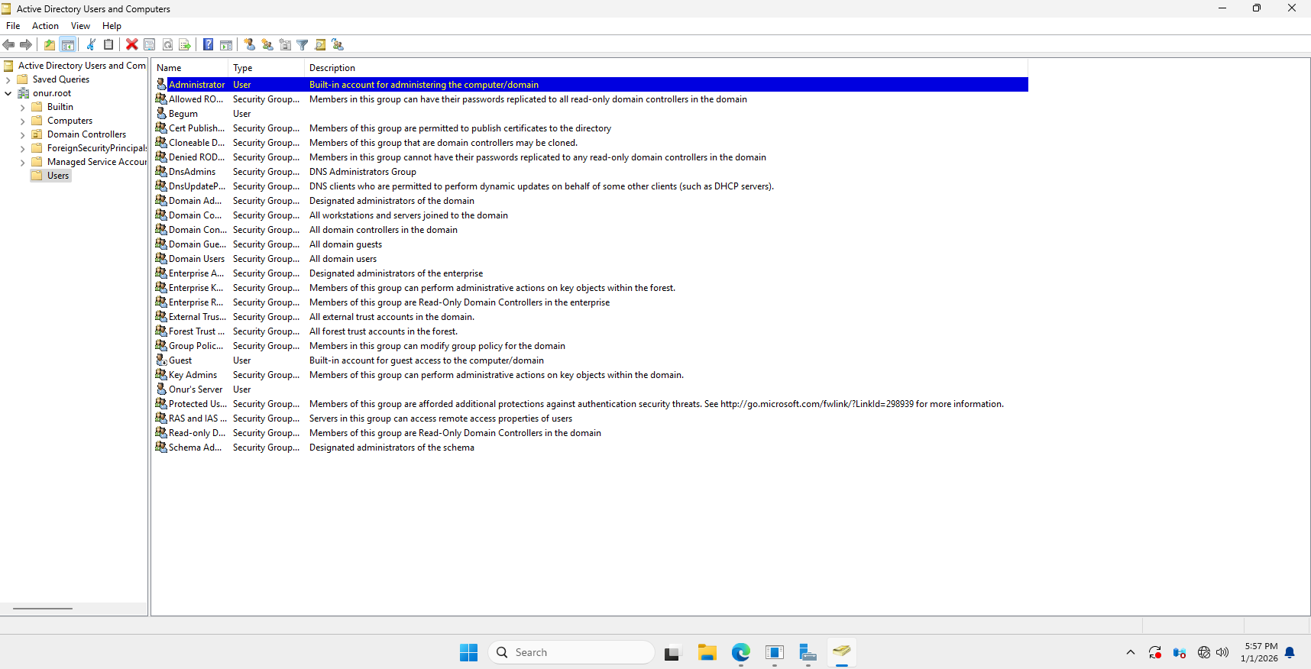Click the taskbar Search box
Screen dimensions: 1311x669
pos(571,652)
